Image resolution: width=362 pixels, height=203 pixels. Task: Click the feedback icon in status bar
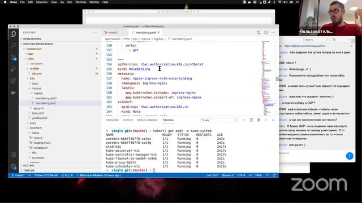(268, 175)
